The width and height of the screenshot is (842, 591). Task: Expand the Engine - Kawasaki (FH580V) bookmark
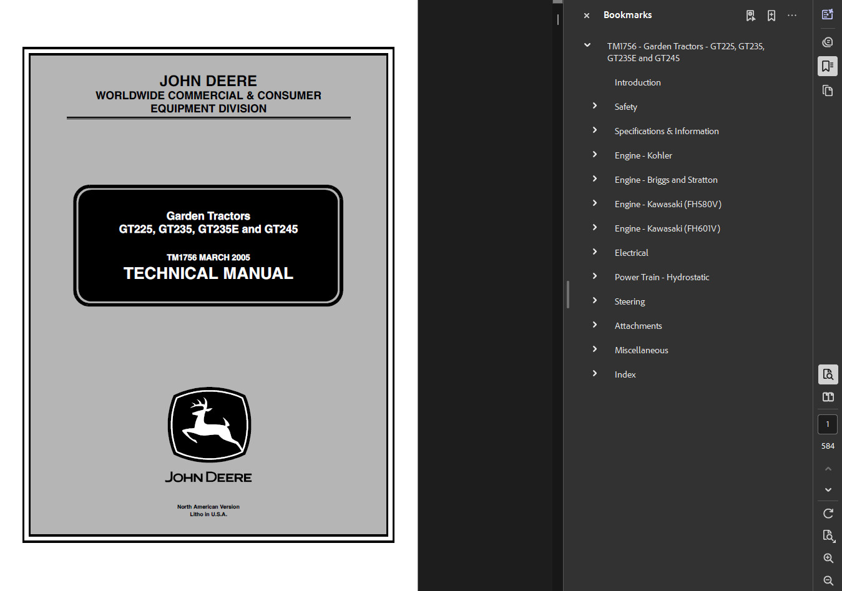(595, 203)
